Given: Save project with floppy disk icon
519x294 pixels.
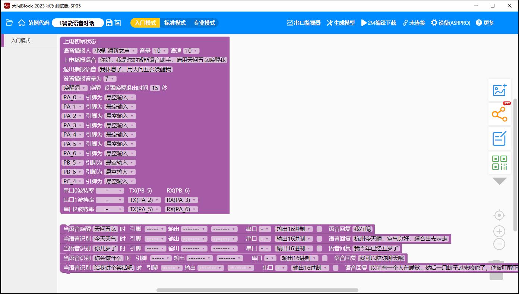Looking at the screenshot, I should pyautogui.click(x=109, y=23).
